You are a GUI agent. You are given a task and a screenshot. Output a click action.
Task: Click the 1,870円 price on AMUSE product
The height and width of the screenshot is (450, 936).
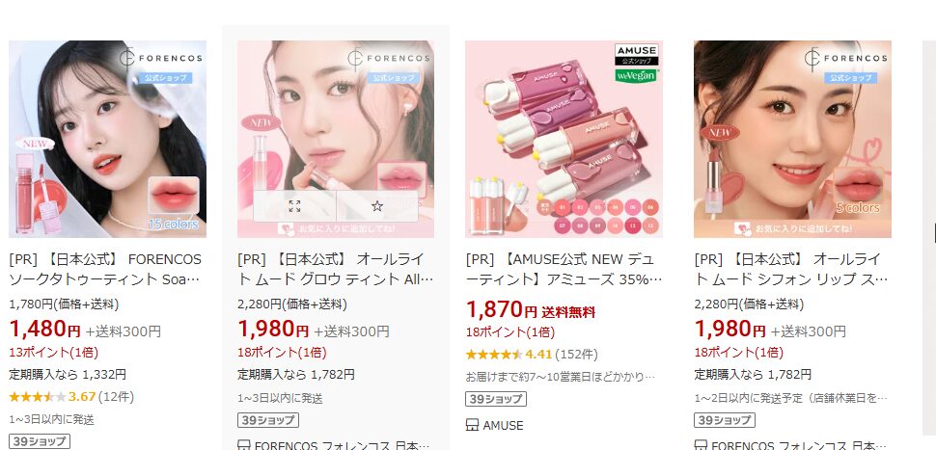click(x=502, y=310)
